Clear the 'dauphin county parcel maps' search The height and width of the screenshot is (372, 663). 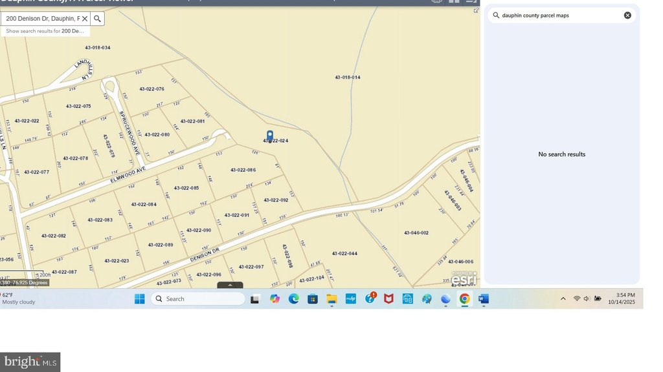[x=627, y=15]
